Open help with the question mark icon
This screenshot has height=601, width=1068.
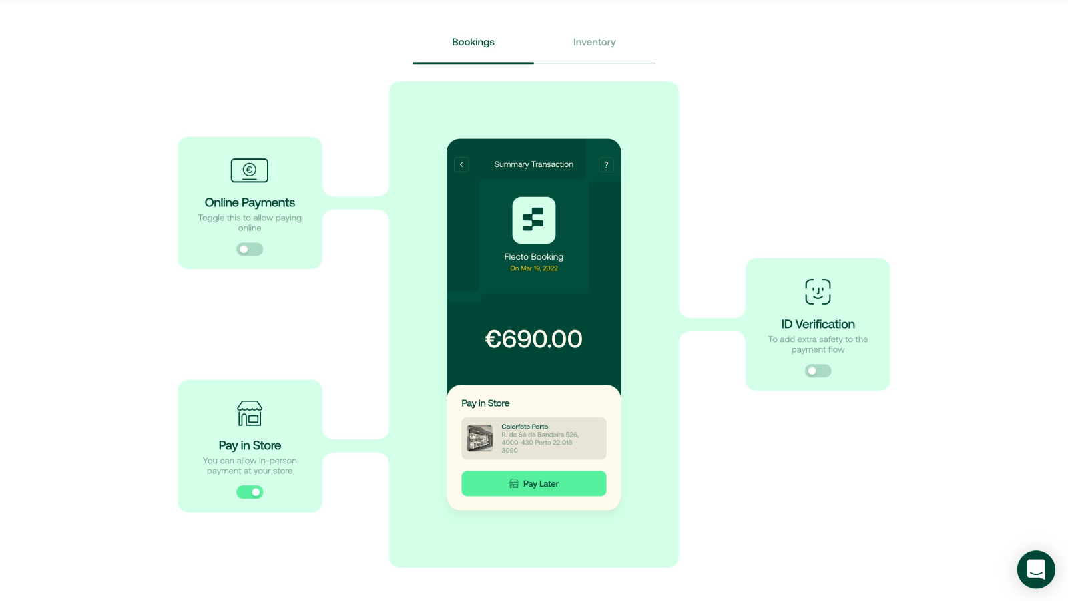pos(606,164)
